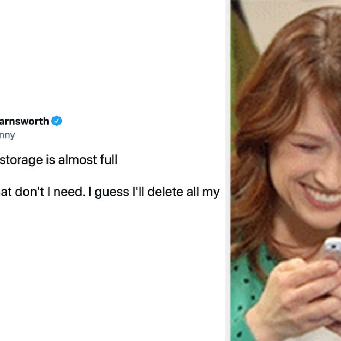Image resolution: width=341 pixels, height=341 pixels.
Task: Click the word 'full' in the tweet
Action: click(107, 161)
